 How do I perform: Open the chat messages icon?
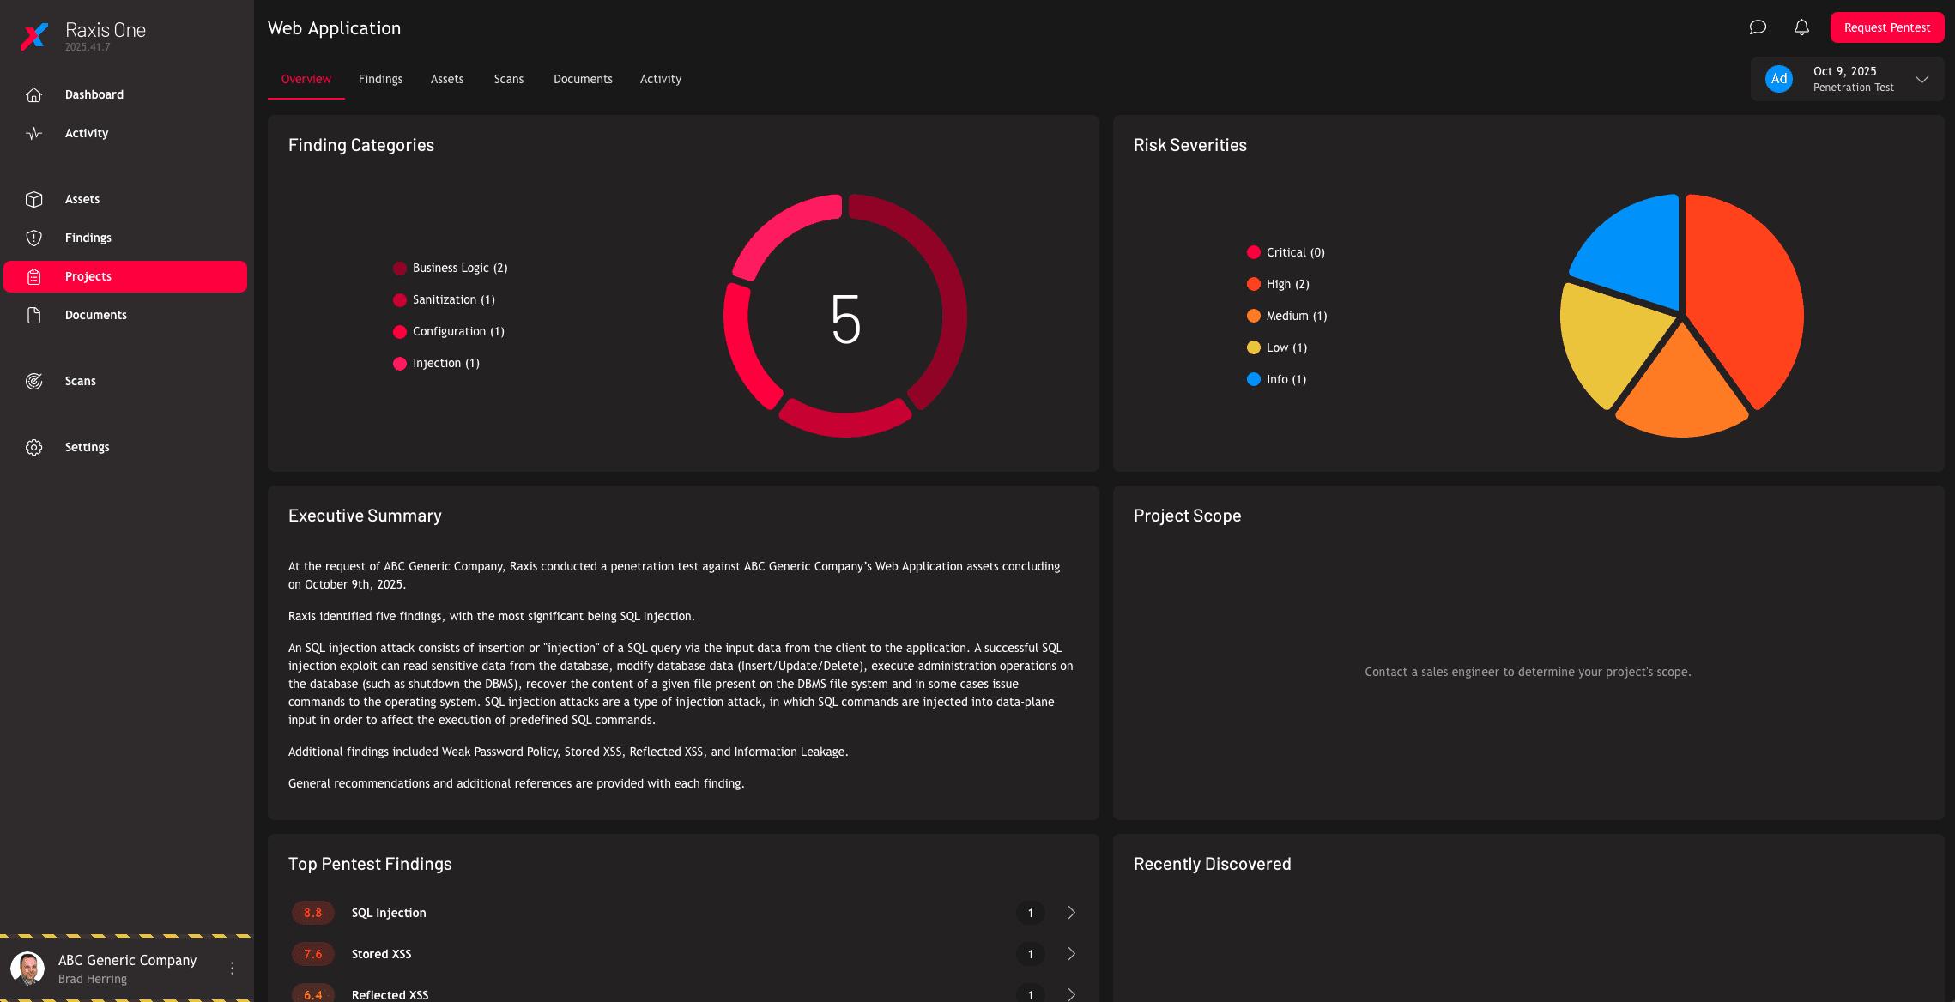1757,27
